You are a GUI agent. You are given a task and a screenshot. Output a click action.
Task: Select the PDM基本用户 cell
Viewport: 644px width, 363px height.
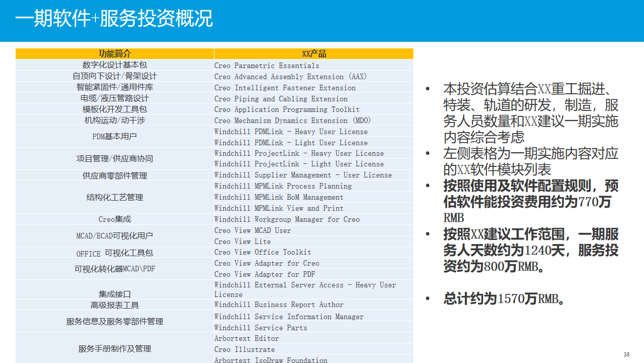click(x=115, y=137)
